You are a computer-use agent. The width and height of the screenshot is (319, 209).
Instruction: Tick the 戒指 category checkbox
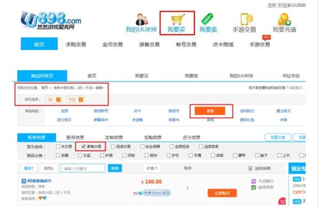[x=213, y=156]
